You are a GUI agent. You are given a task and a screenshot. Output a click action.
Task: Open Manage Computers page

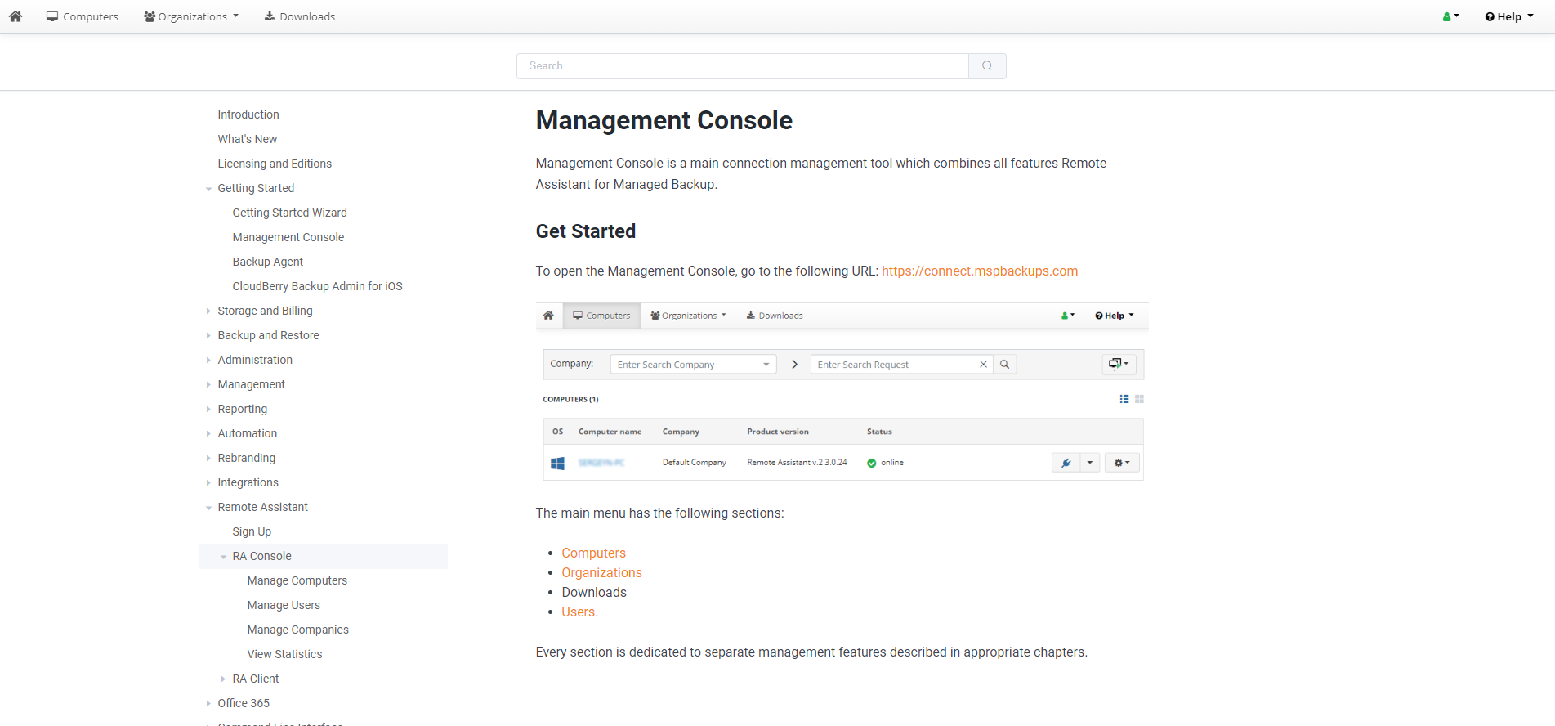point(297,580)
